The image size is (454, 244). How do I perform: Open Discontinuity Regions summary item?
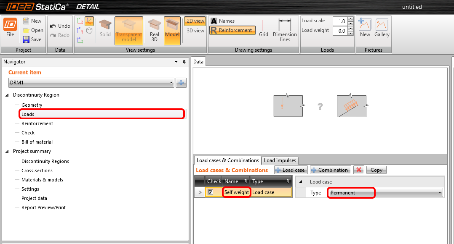[45, 161]
